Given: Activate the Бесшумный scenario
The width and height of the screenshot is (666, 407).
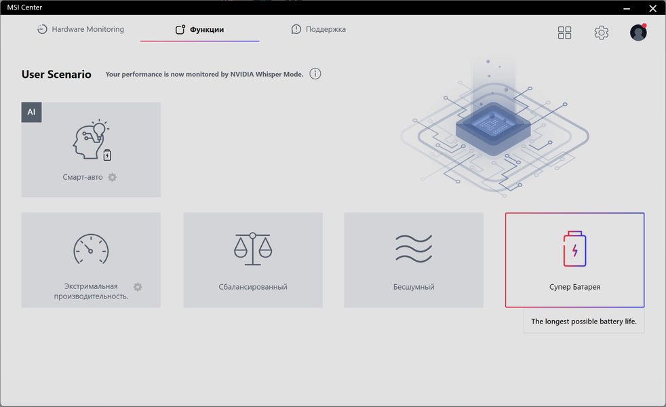Looking at the screenshot, I should (x=414, y=260).
